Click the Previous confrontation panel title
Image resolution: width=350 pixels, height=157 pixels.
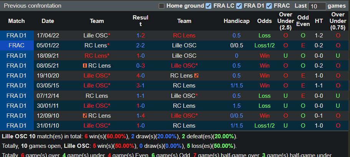[33, 6]
